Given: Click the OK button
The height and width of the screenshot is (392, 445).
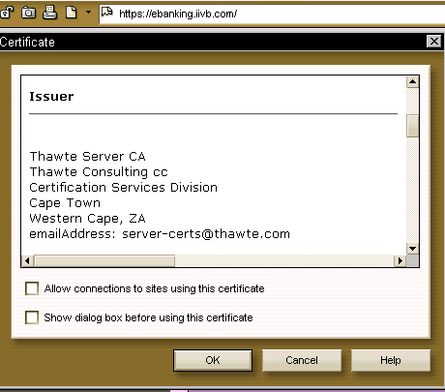Looking at the screenshot, I should (213, 360).
